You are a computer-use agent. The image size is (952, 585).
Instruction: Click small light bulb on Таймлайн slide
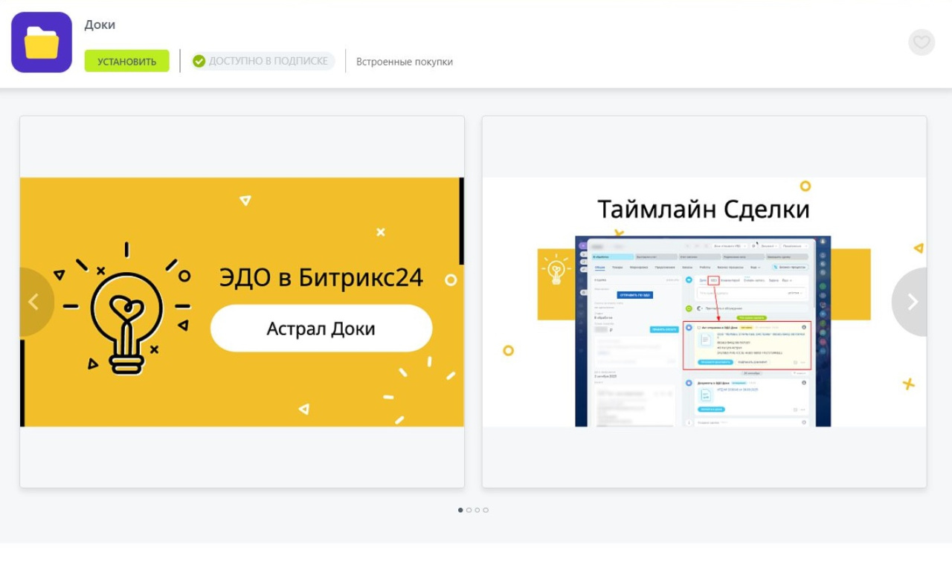(556, 270)
